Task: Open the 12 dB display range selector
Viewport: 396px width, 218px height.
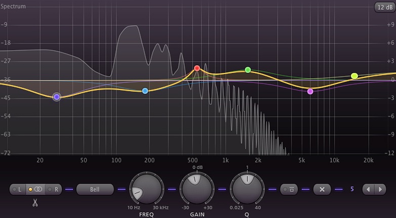Action: pos(384,7)
